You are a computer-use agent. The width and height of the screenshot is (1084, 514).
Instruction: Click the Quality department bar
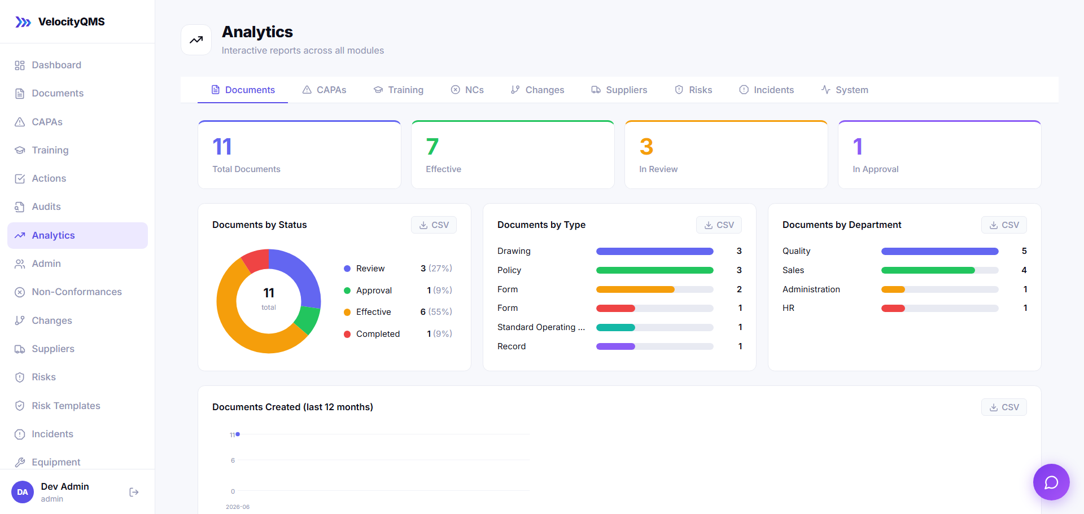(940, 251)
